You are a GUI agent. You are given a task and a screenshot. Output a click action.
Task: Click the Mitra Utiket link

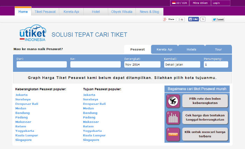(x=200, y=3)
